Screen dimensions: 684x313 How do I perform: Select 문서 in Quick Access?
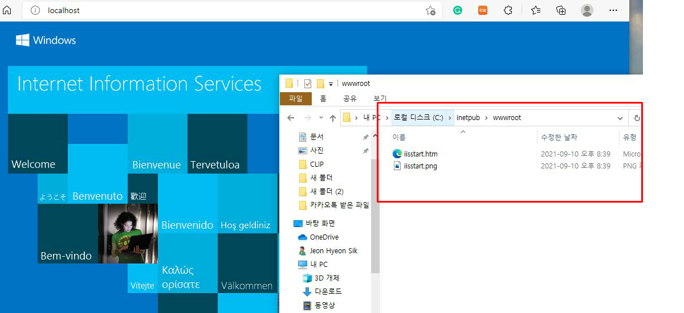316,137
